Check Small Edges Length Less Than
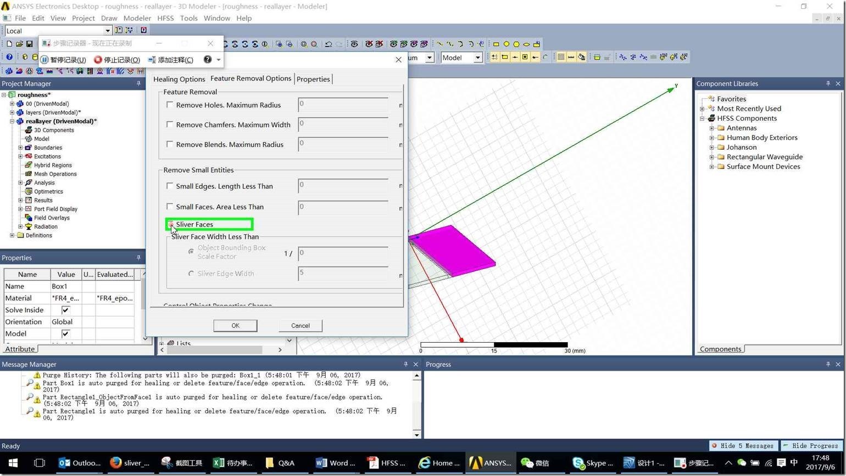 170,186
